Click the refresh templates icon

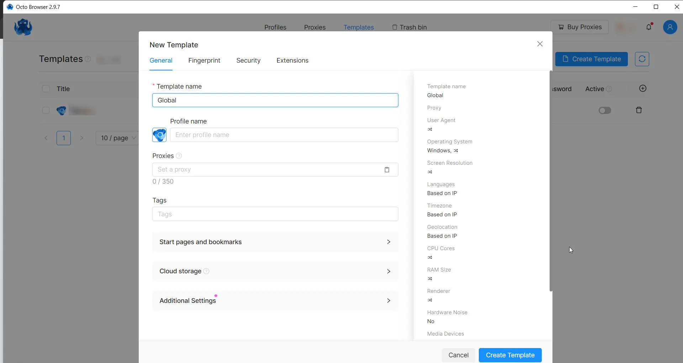642,59
